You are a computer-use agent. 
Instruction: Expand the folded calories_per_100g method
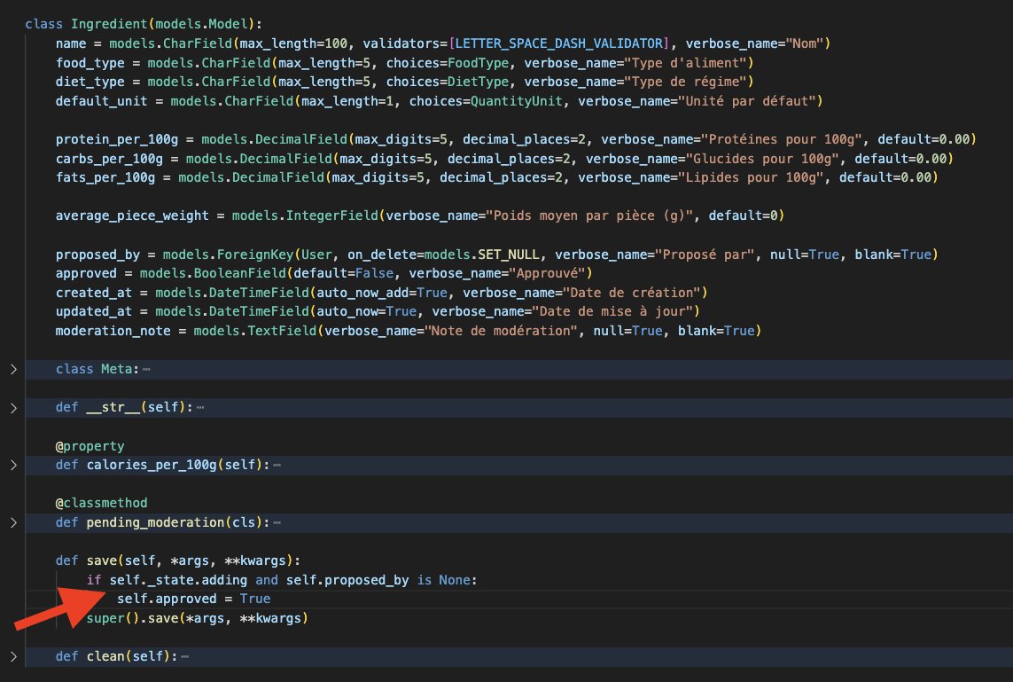(x=13, y=465)
